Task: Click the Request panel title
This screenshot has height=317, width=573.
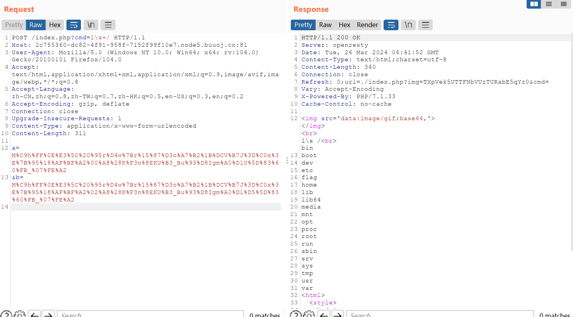Action: [x=19, y=9]
